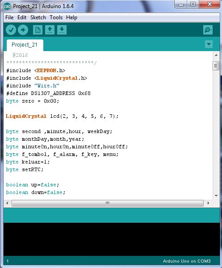Screen dimensions: 222x268
Task: Open the Help menu
Action: coord(71,17)
